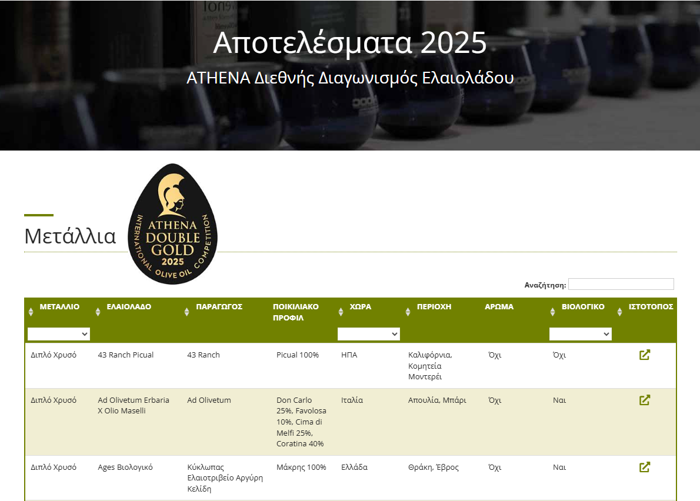Viewport: 700px width, 501px height.
Task: Click the 'Don Carlo 25%, Favolosa' variety cell
Action: (301, 422)
